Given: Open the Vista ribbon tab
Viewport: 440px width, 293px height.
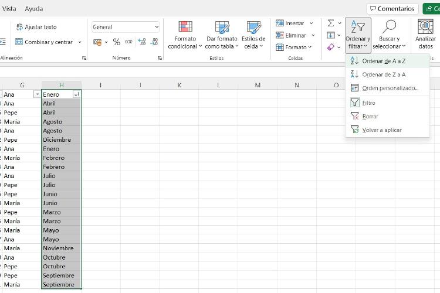Looking at the screenshot, I should [x=9, y=9].
